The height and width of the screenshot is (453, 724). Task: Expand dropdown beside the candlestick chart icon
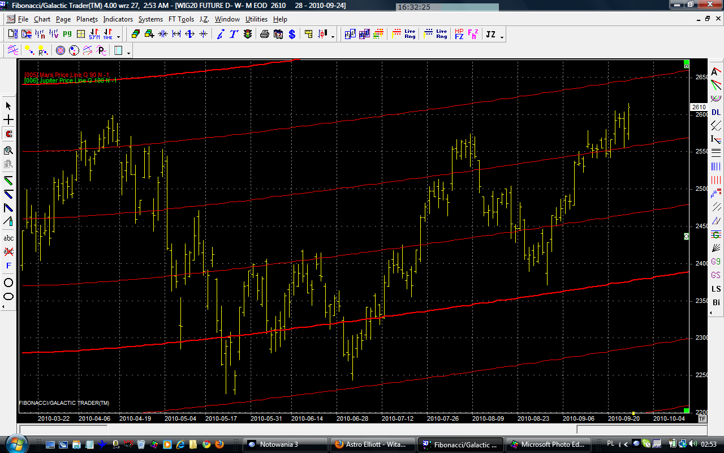coord(333,37)
